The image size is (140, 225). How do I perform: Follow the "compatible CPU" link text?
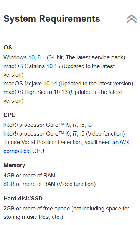(x=24, y=151)
